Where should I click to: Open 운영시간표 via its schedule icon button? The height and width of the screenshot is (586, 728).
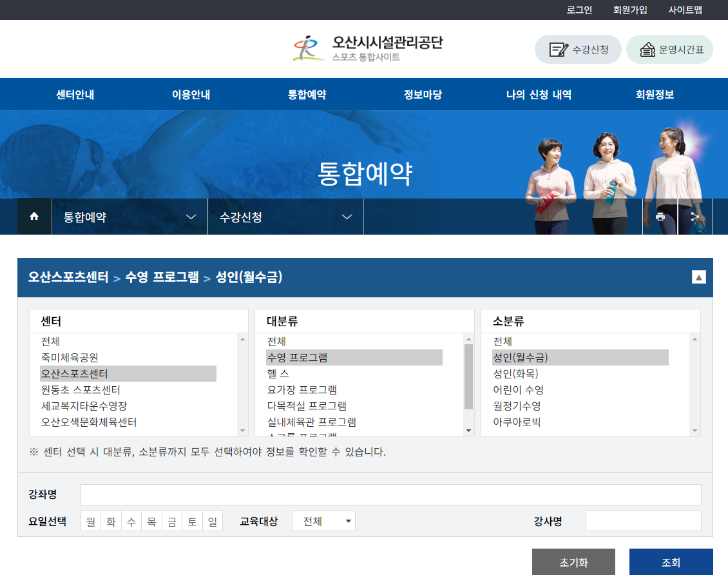tap(669, 49)
